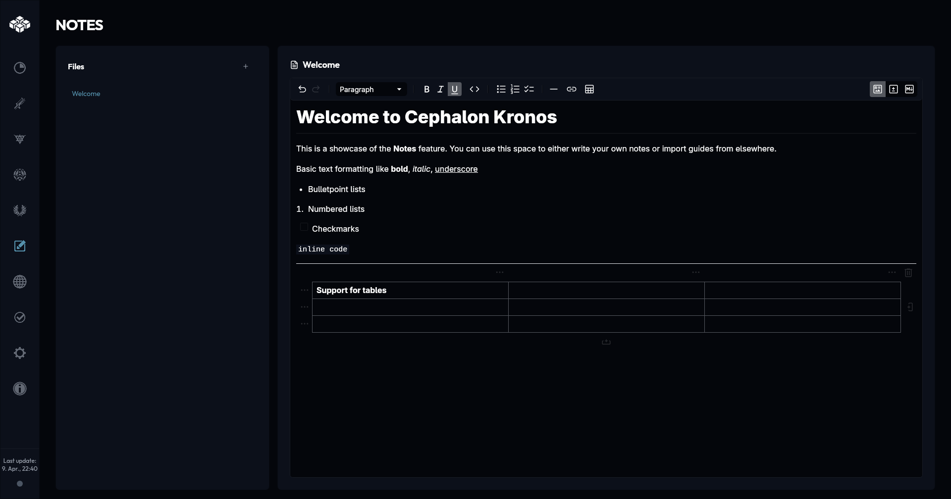This screenshot has height=499, width=951.
Task: Insert a hyperlink
Action: pos(572,89)
